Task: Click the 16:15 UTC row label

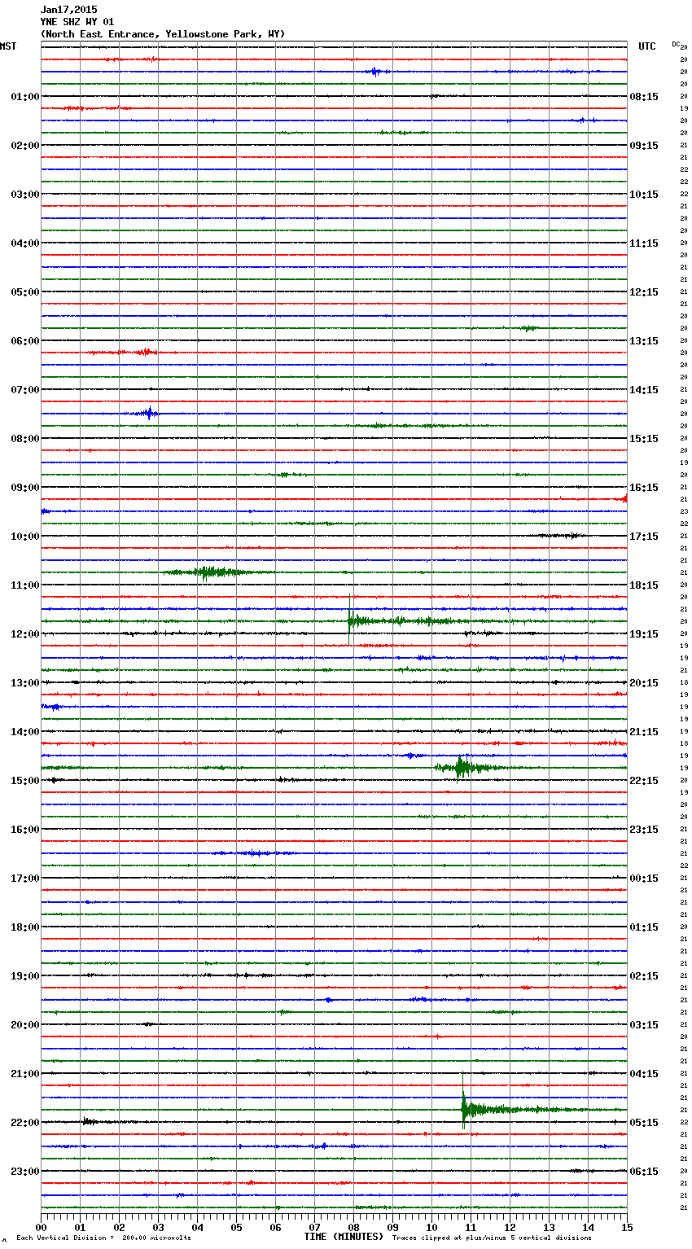Action: 644,488
